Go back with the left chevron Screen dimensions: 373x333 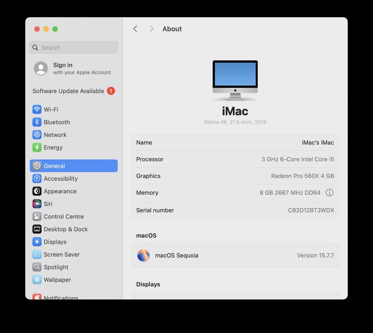135,29
